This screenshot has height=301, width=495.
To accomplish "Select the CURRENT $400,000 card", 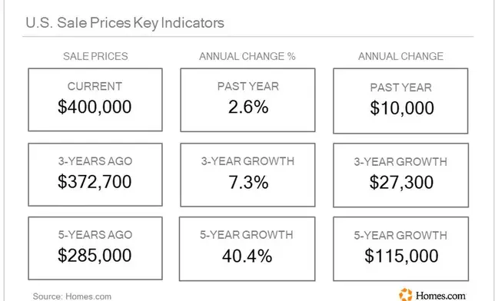I will pos(95,100).
